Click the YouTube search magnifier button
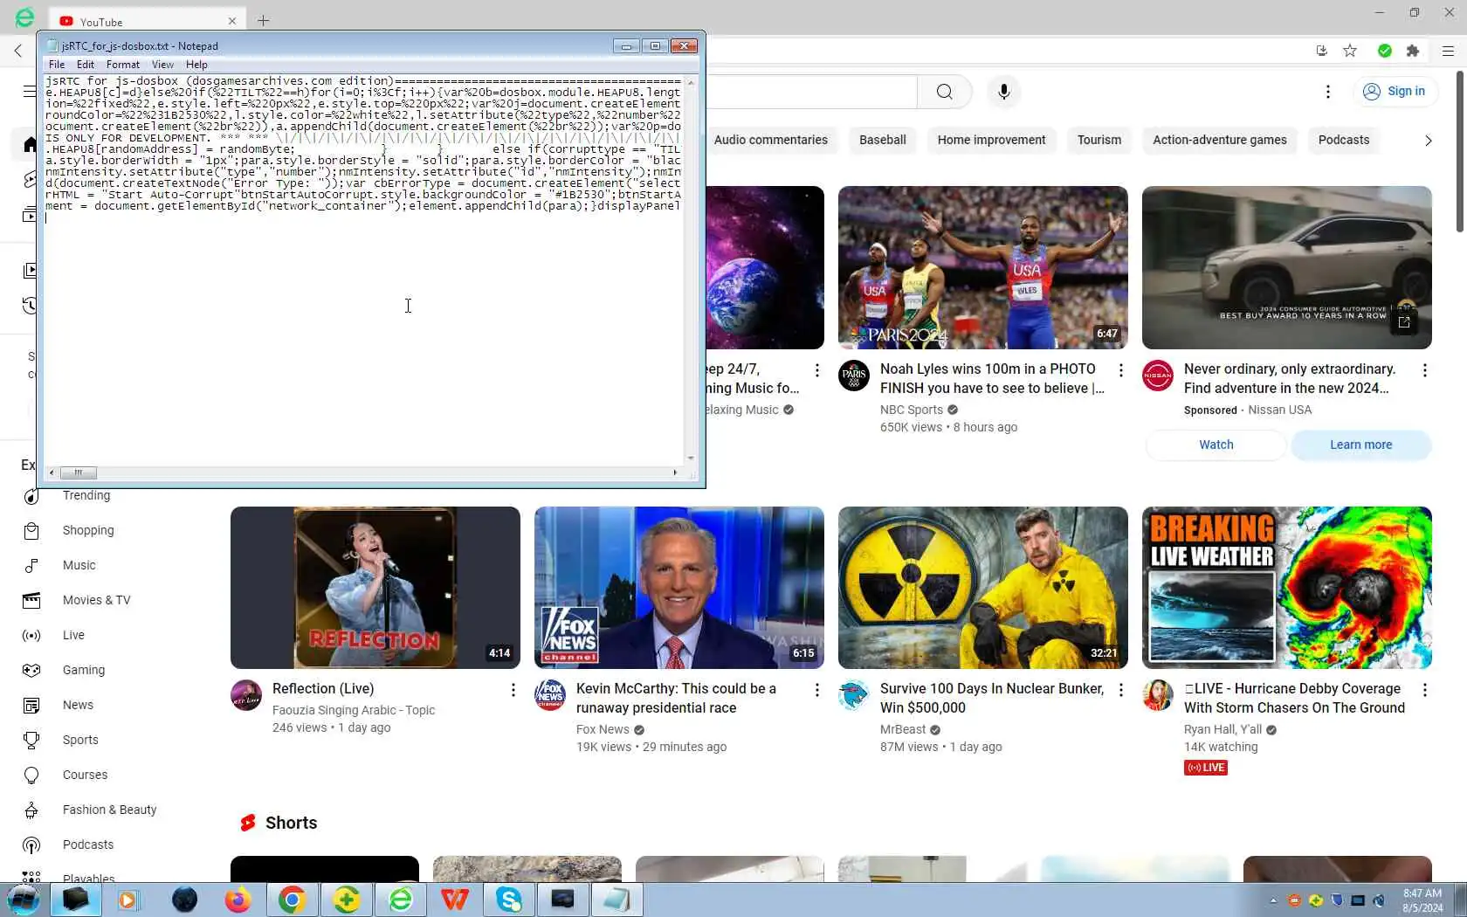 (x=944, y=92)
